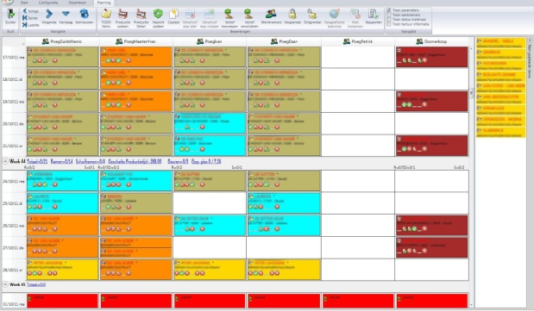This screenshot has height=311, width=534.
Task: Select 20/10/11 cyan job in PloegIvan
Action: (x=210, y=123)
